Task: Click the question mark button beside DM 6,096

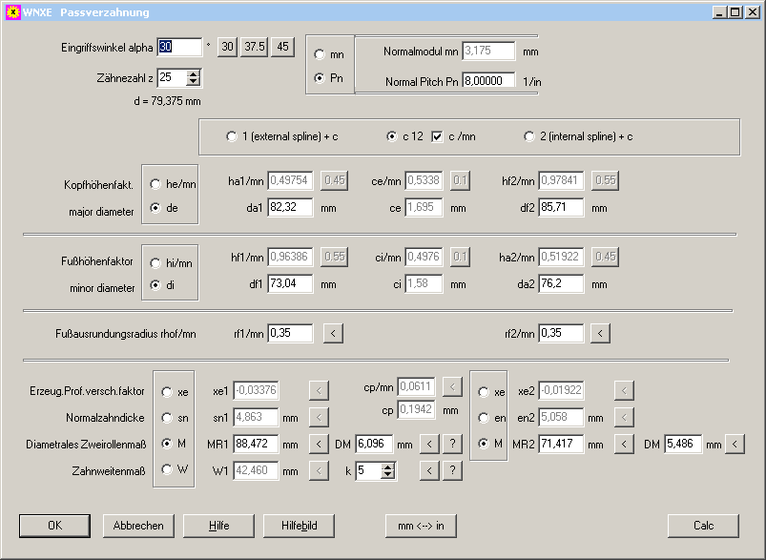Action: [452, 444]
